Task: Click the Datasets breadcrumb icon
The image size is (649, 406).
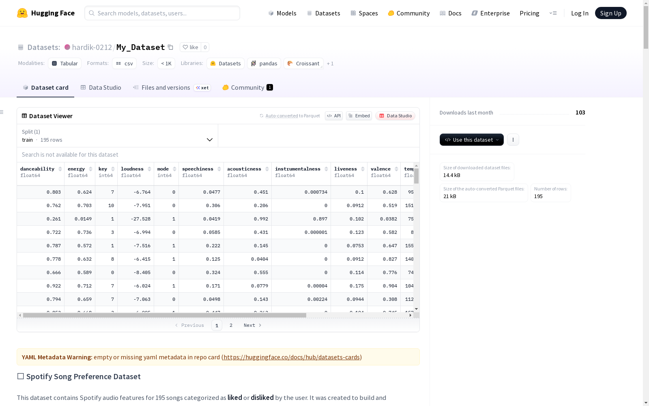Action: 21,48
